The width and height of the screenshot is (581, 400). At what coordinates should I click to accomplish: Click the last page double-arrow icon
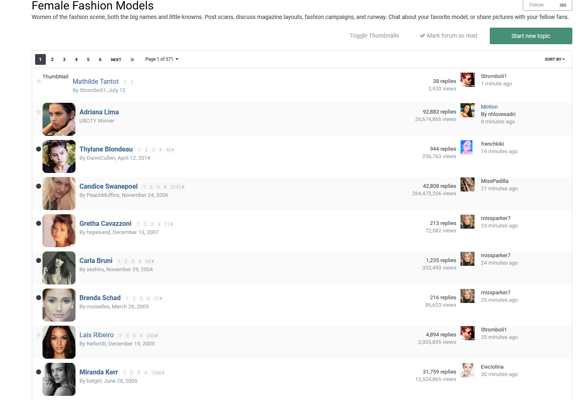[132, 59]
